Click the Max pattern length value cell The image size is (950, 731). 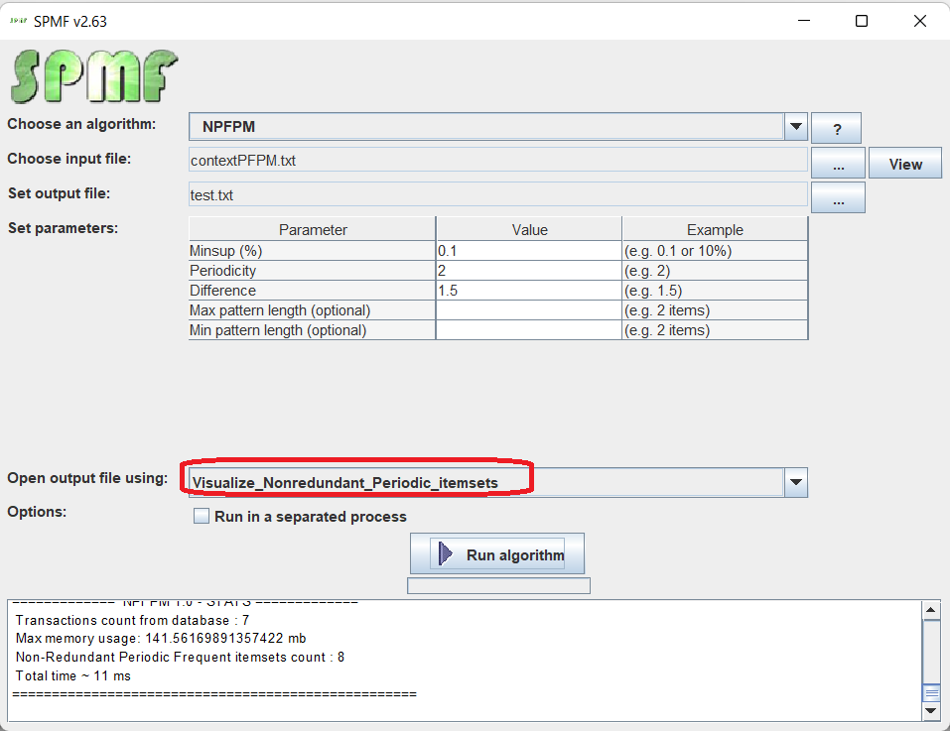[528, 310]
